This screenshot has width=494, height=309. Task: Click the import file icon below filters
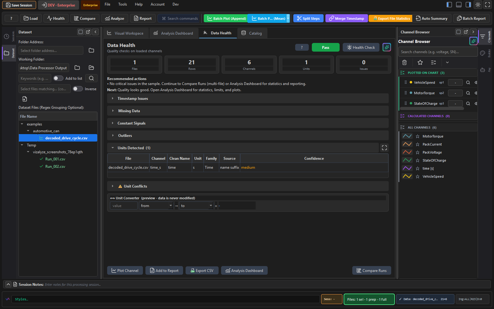25,99
